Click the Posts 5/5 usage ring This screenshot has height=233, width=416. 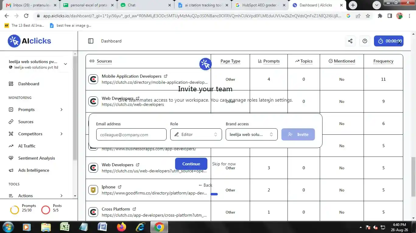click(x=46, y=210)
